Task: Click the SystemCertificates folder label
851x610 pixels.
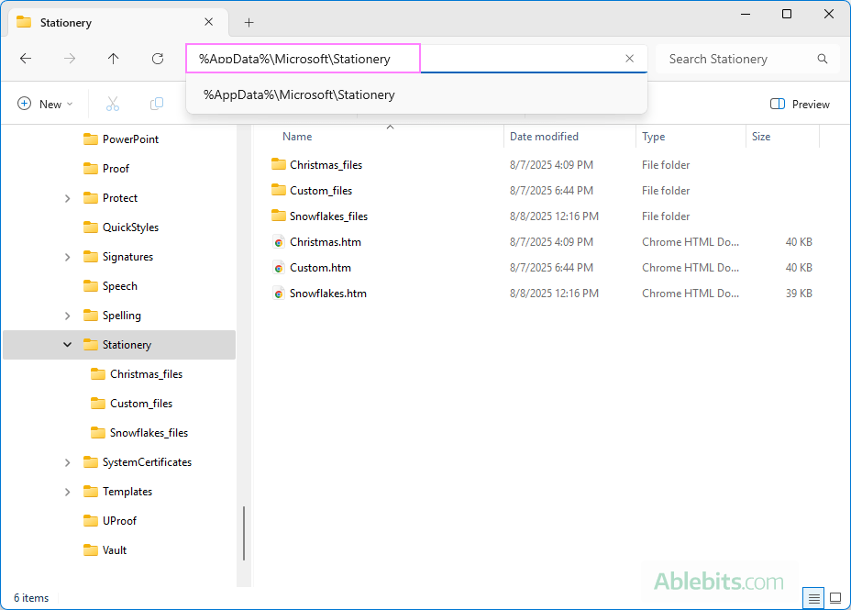Action: (147, 462)
